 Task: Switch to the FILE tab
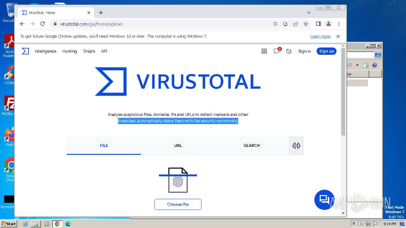point(104,145)
